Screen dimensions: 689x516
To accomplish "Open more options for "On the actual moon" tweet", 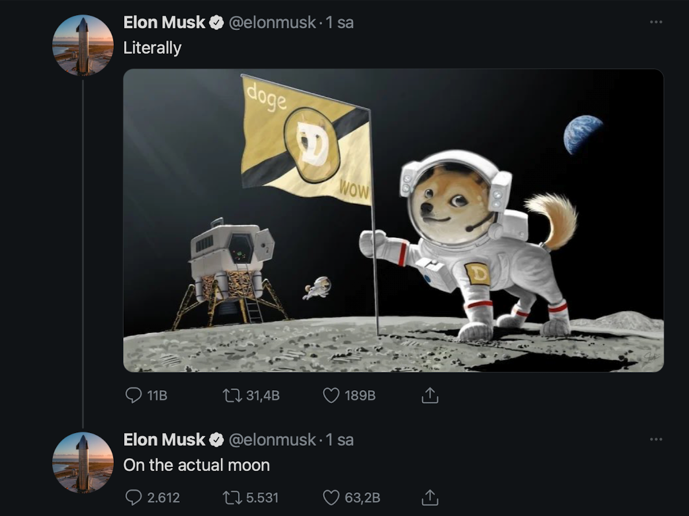I will 655,440.
